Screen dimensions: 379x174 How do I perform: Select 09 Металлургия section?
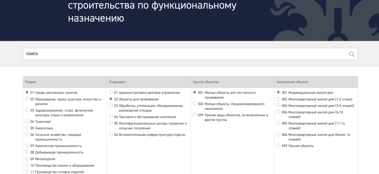click(x=27, y=159)
